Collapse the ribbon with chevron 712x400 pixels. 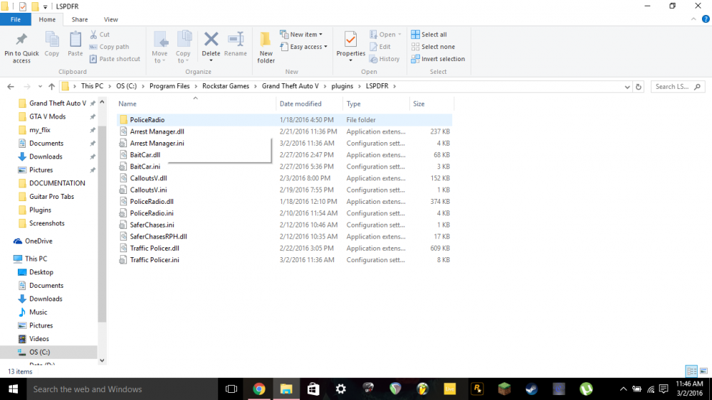pos(693,19)
